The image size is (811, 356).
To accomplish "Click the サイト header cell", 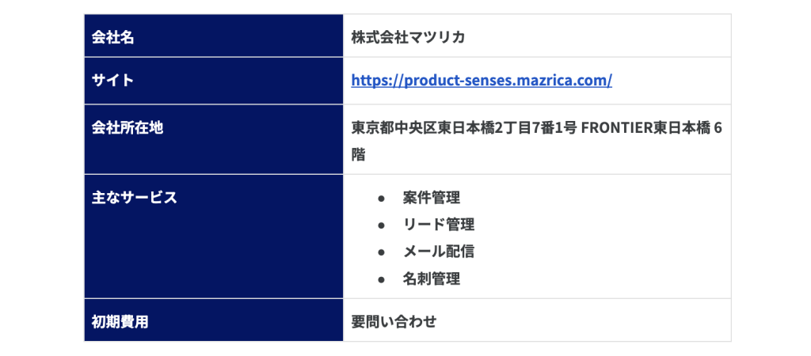I will tap(214, 81).
